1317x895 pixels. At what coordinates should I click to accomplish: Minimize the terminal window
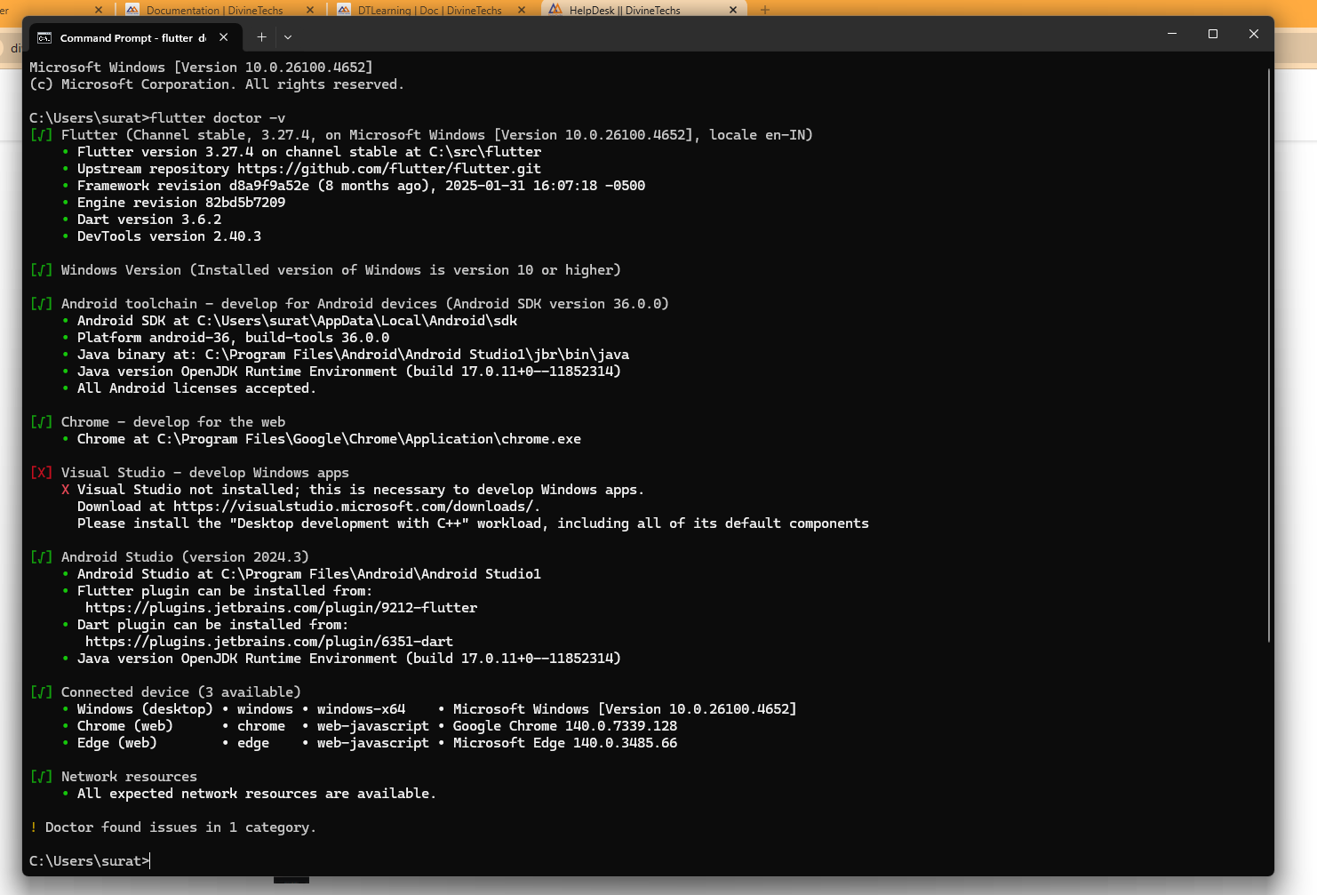pyautogui.click(x=1172, y=34)
